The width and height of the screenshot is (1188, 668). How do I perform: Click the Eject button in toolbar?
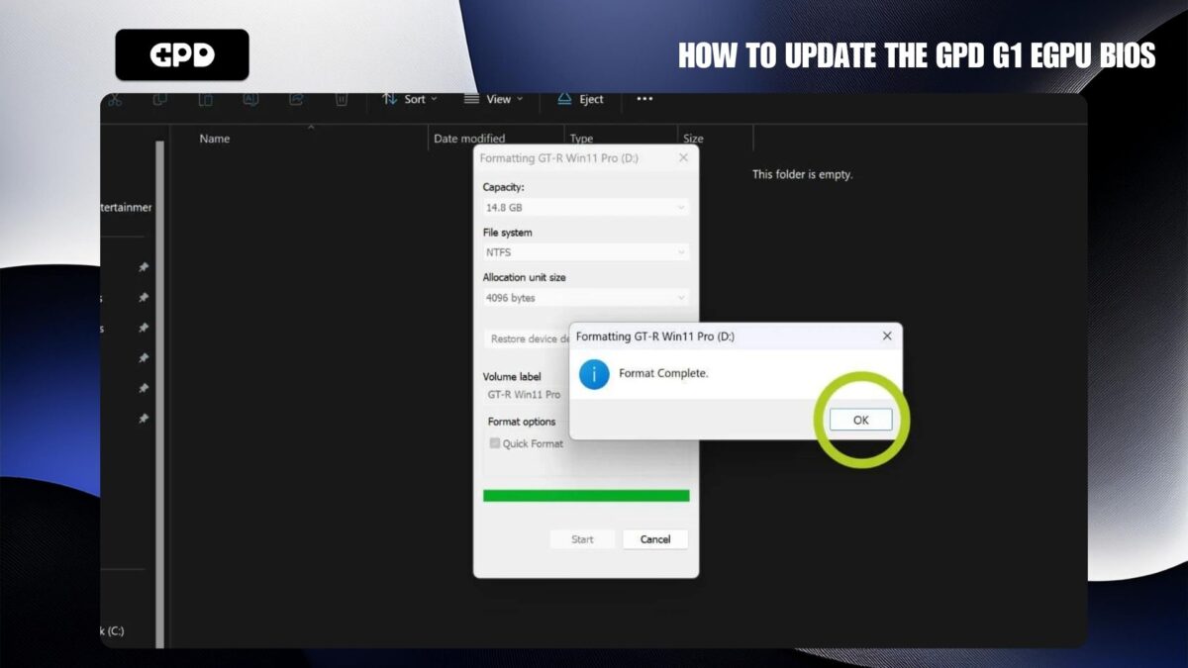(x=580, y=99)
